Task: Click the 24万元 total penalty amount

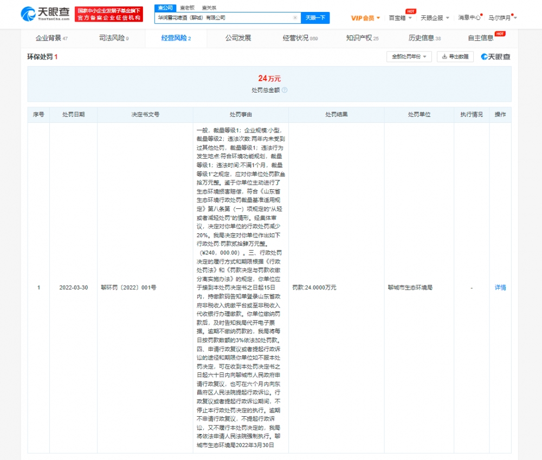Action: (x=269, y=78)
